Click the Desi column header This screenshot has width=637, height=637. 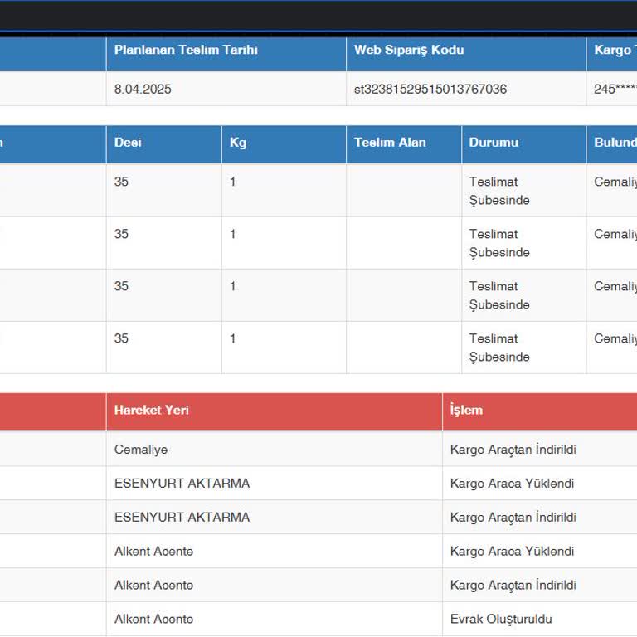tap(128, 143)
